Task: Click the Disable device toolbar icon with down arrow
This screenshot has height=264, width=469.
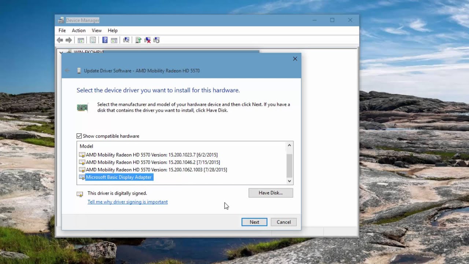Action: (156, 40)
